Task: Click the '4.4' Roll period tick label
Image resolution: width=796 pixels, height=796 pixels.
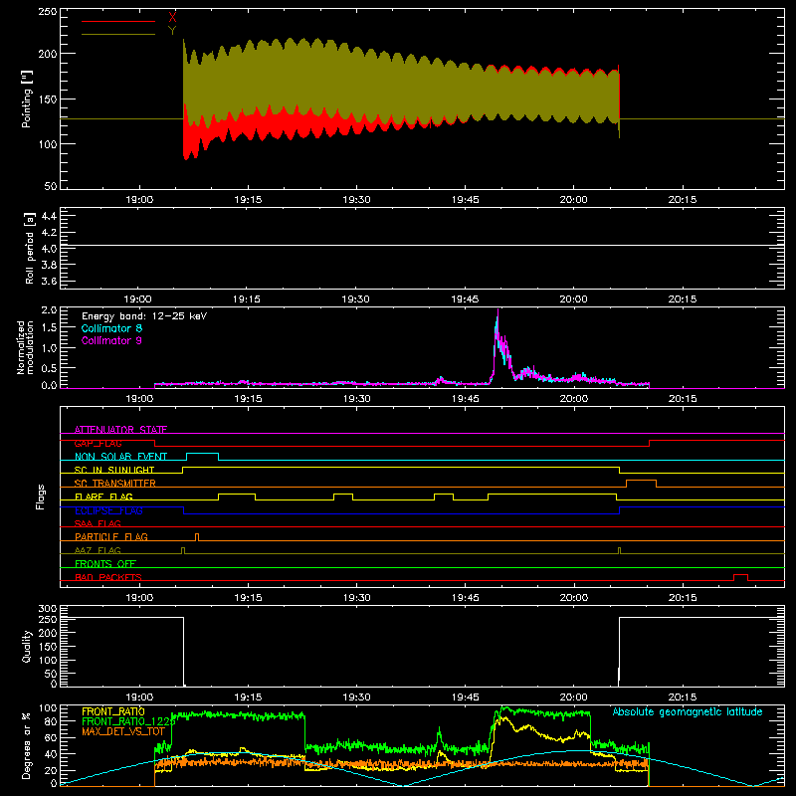Action: coord(49,216)
